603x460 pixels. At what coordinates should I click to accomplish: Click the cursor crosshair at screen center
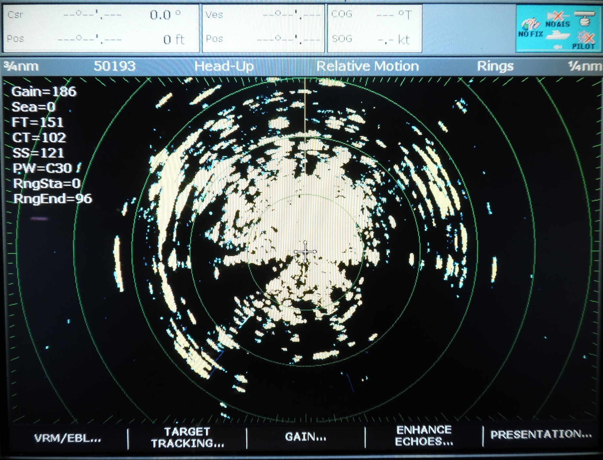305,251
